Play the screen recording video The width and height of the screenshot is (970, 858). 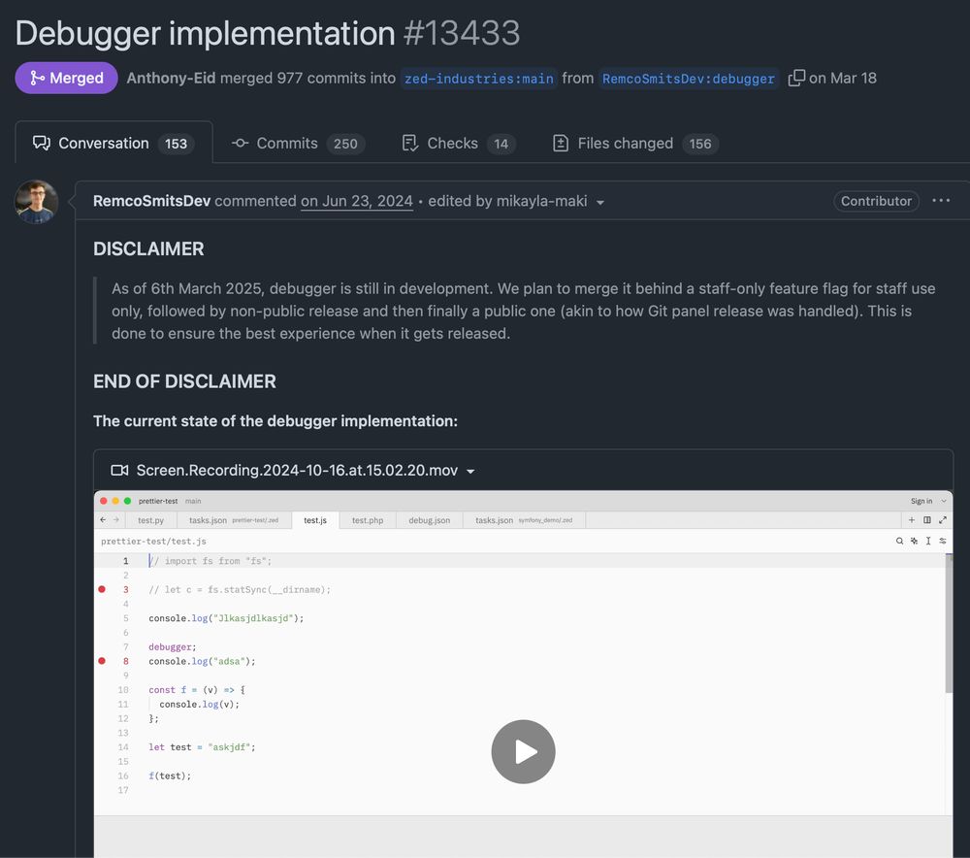pyautogui.click(x=524, y=751)
